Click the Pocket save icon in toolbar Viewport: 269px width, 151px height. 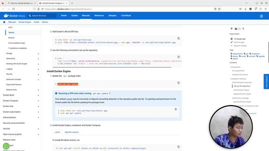click(240, 9)
